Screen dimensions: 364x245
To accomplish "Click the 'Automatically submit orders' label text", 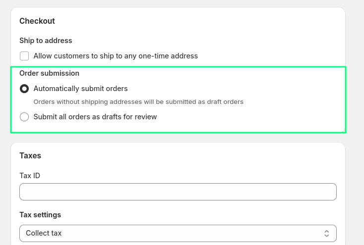I will pyautogui.click(x=80, y=89).
